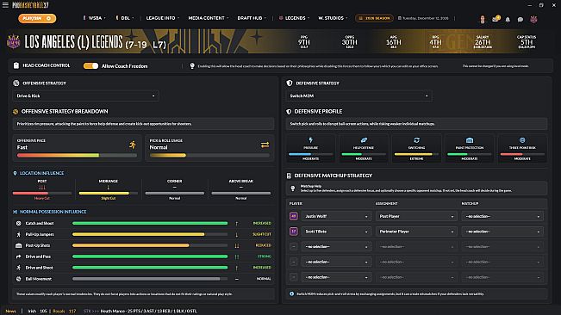Open the WSBA menu
Screen dimensions: 561x315
[x=95, y=18]
